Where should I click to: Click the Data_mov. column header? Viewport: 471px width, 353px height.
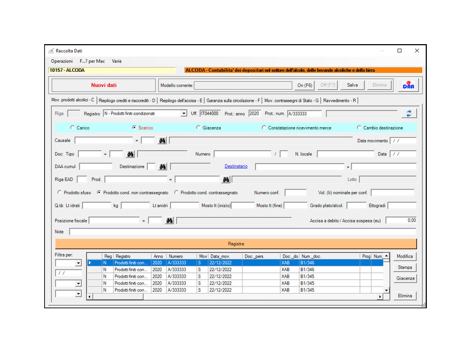pyautogui.click(x=225, y=256)
